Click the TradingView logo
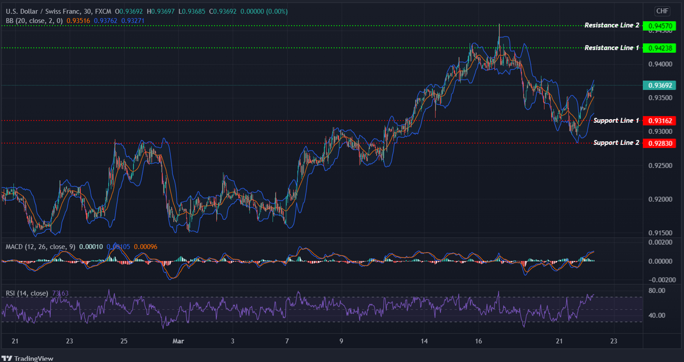This screenshot has width=684, height=362. (27, 358)
